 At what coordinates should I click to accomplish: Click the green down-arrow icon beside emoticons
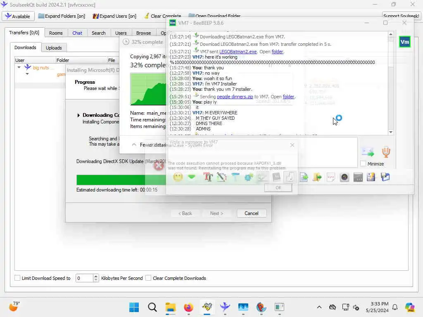[x=192, y=177]
